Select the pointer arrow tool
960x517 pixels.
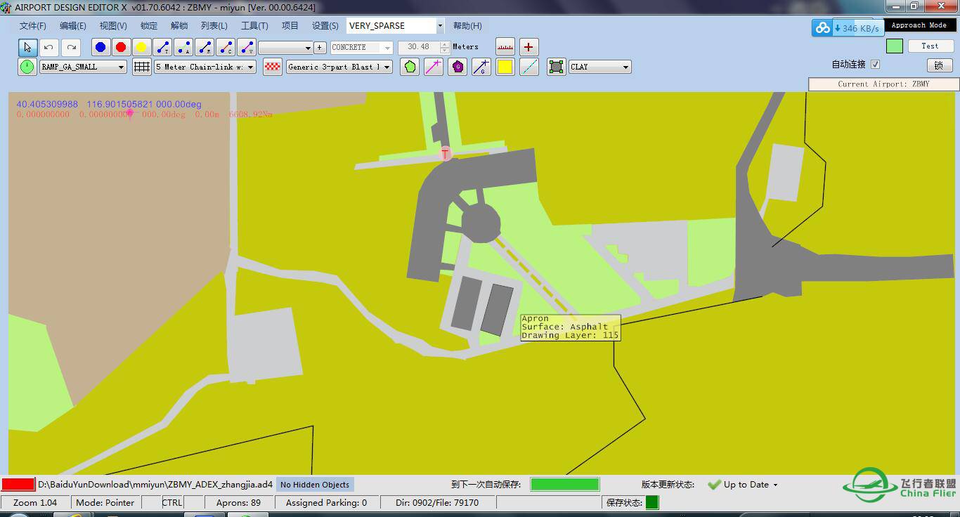pyautogui.click(x=27, y=48)
